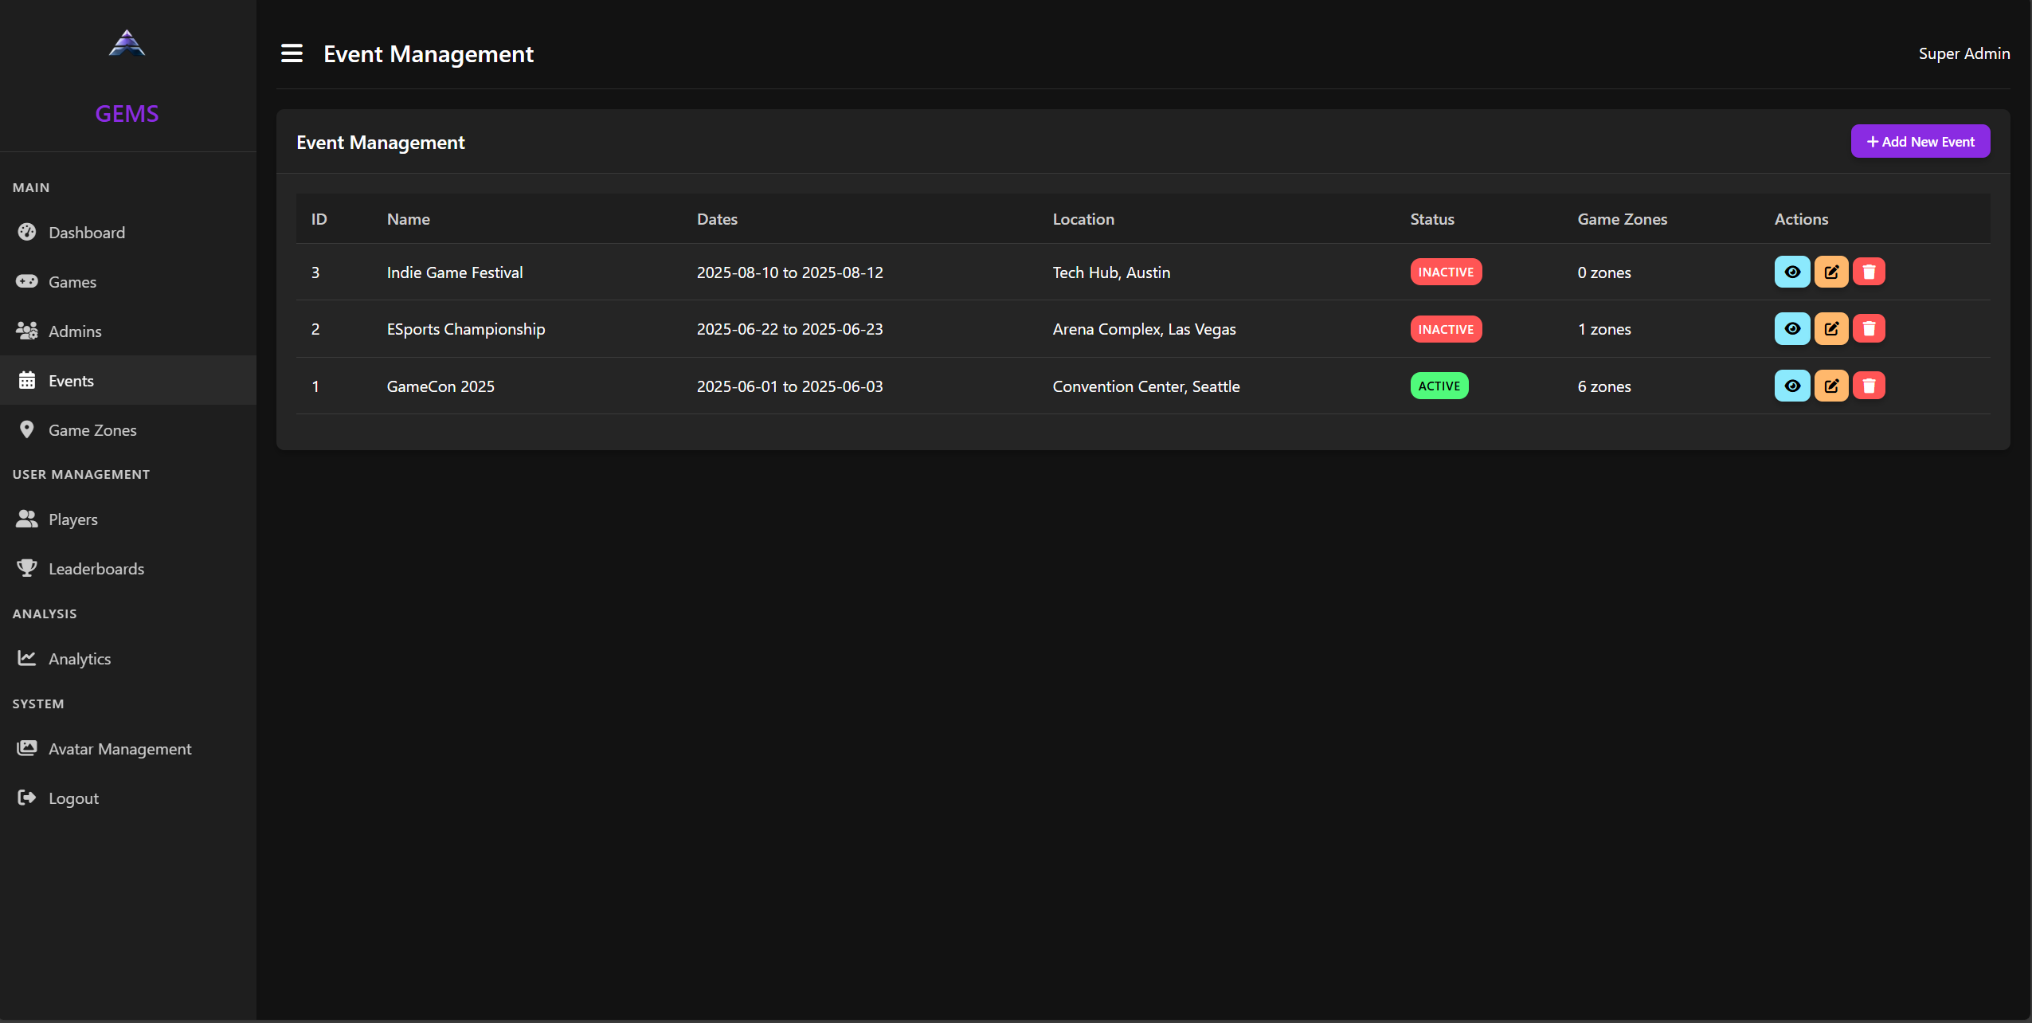Open the Dashboard page in sidebar

coord(86,233)
